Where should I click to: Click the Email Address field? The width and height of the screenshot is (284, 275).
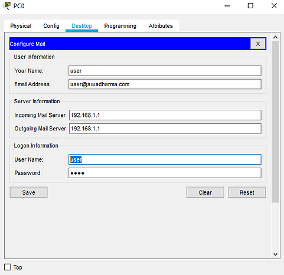(165, 84)
